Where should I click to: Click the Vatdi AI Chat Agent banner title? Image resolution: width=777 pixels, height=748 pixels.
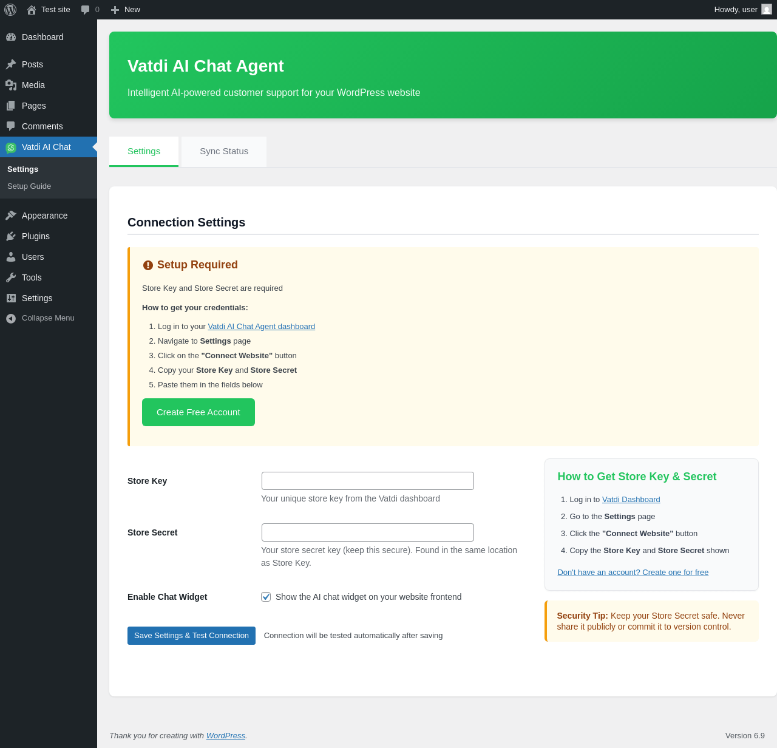pos(206,66)
